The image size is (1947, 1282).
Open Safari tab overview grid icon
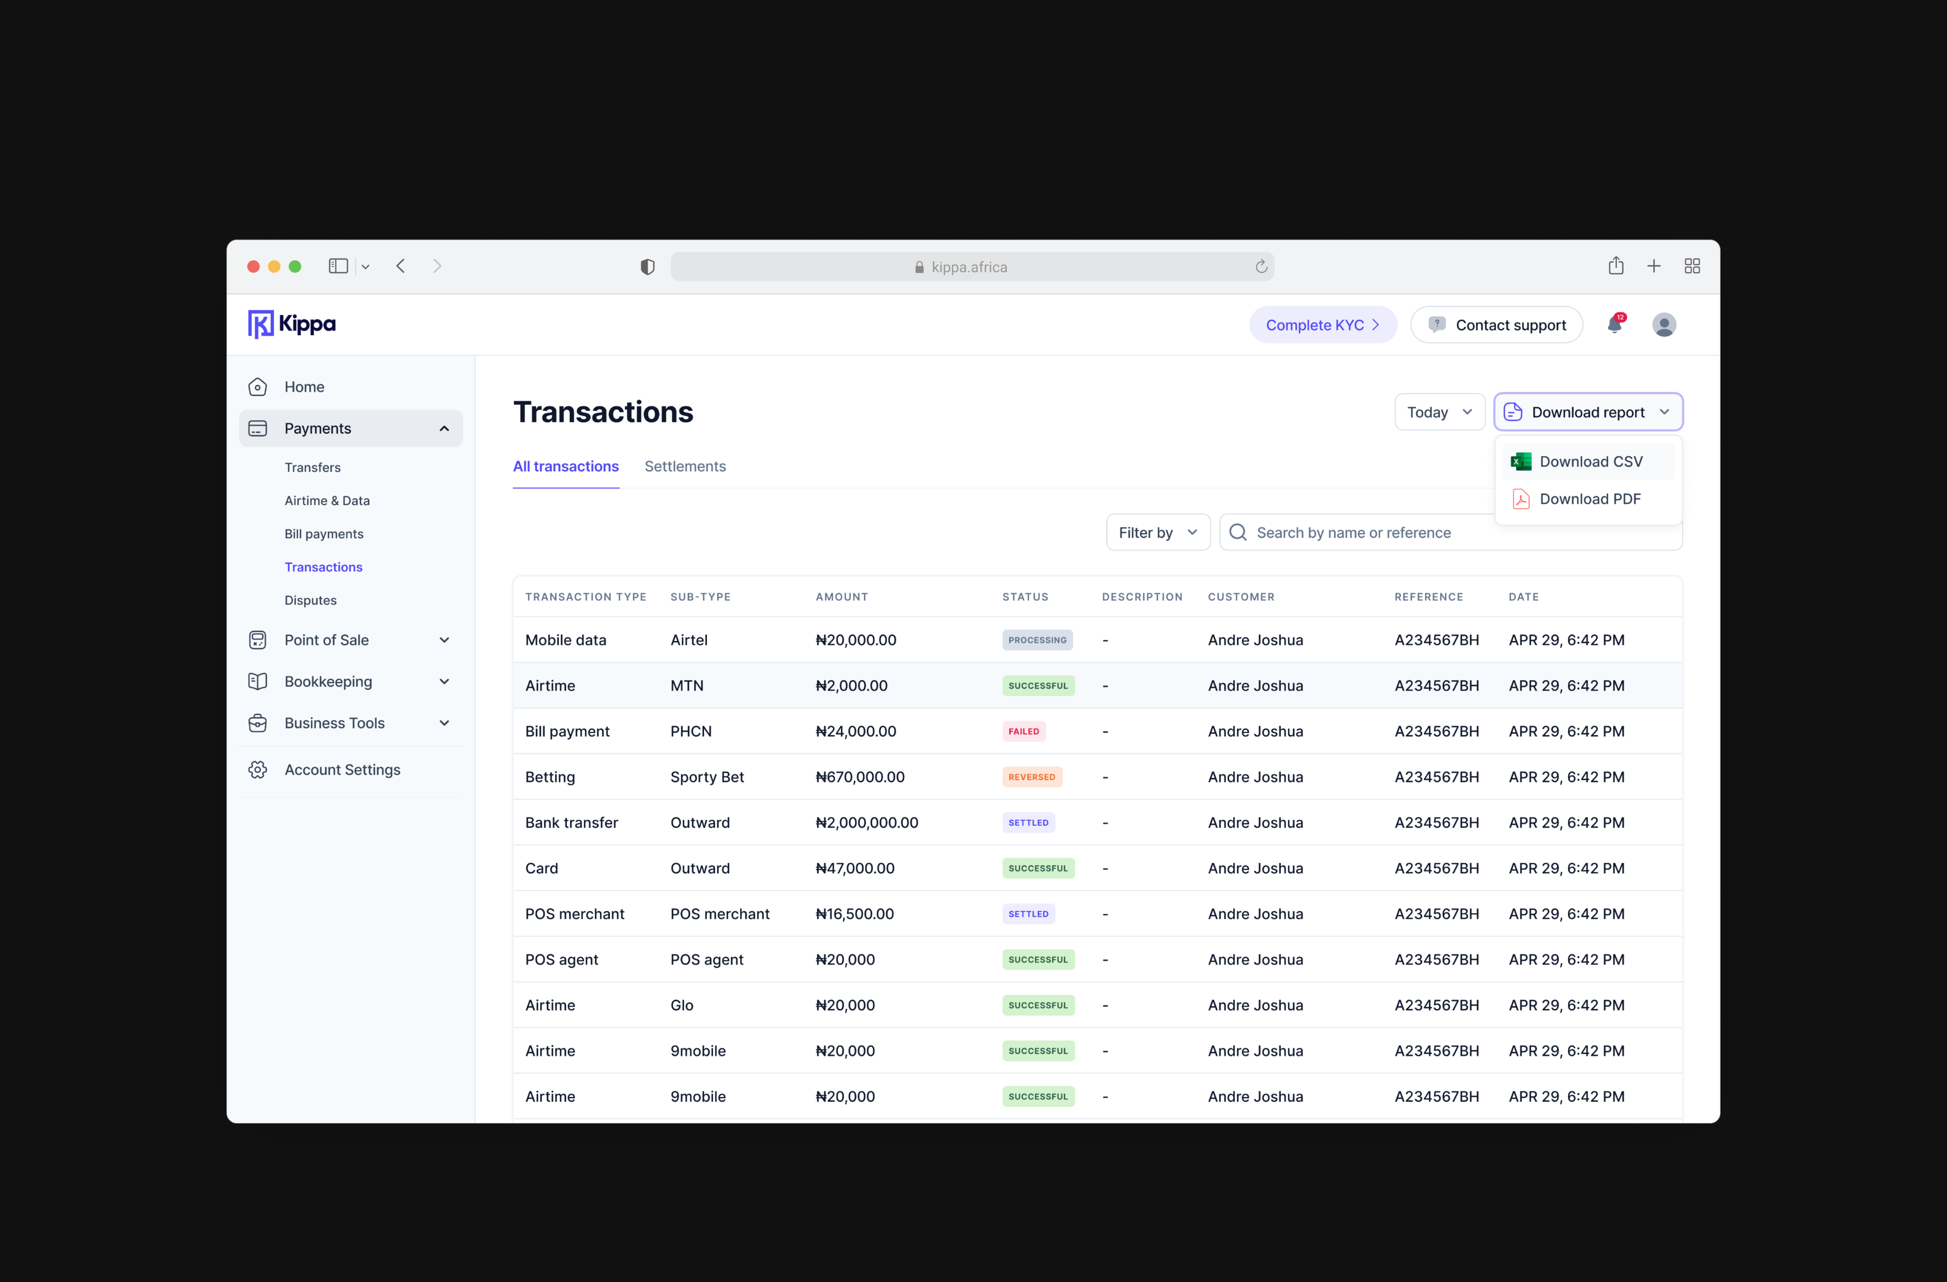(x=1692, y=266)
